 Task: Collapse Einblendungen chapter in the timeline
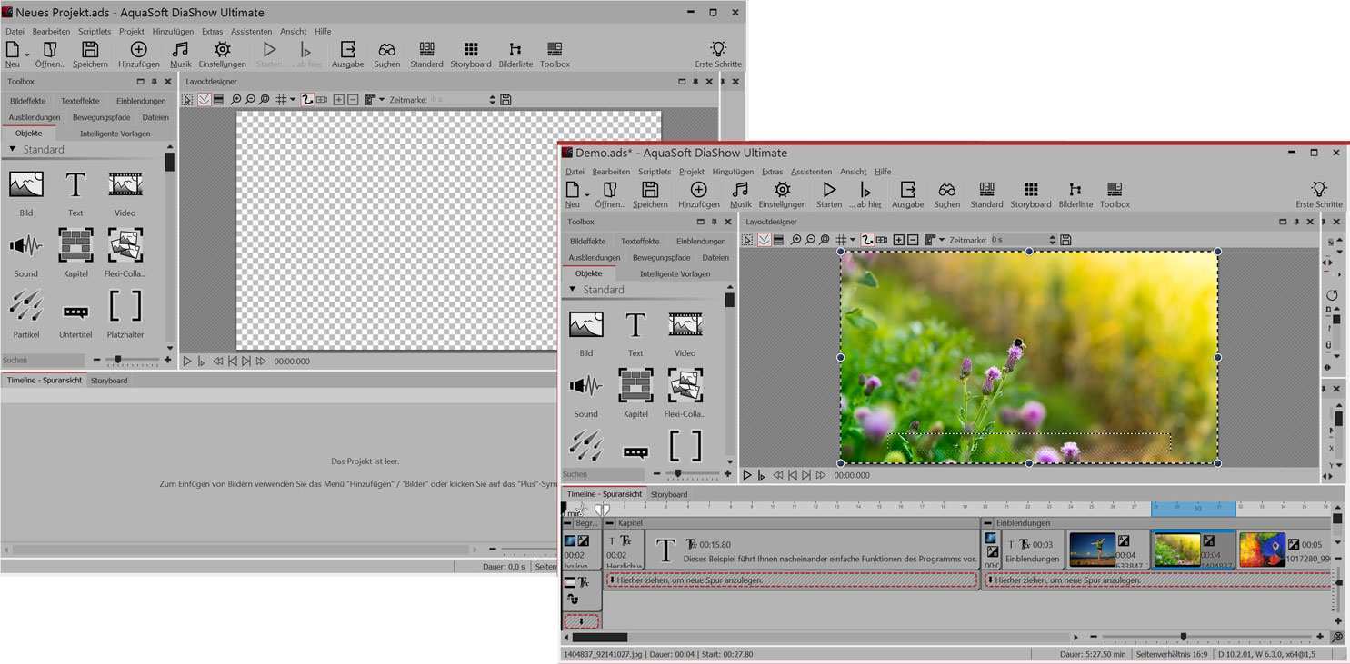[988, 523]
